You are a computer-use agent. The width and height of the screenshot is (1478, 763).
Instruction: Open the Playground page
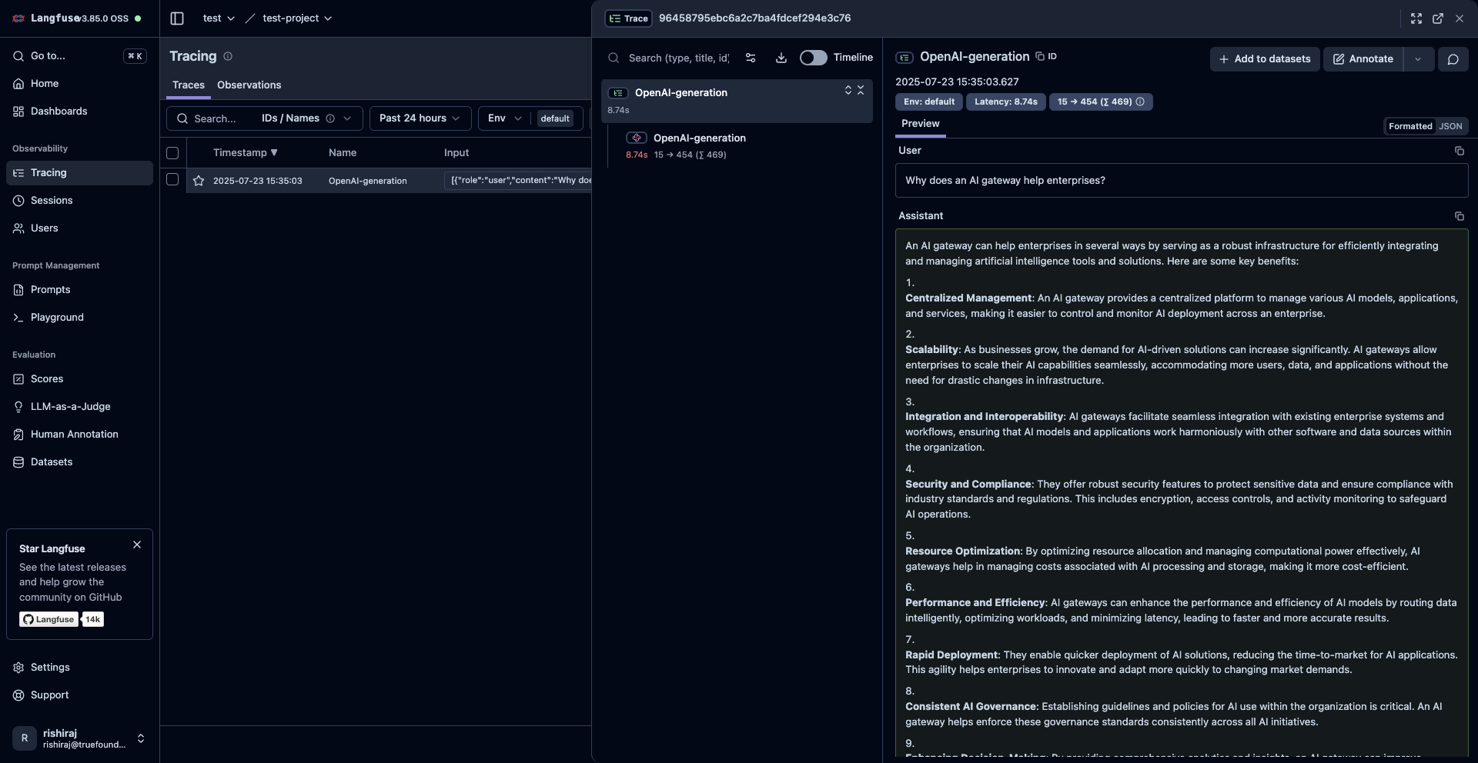pos(79,317)
